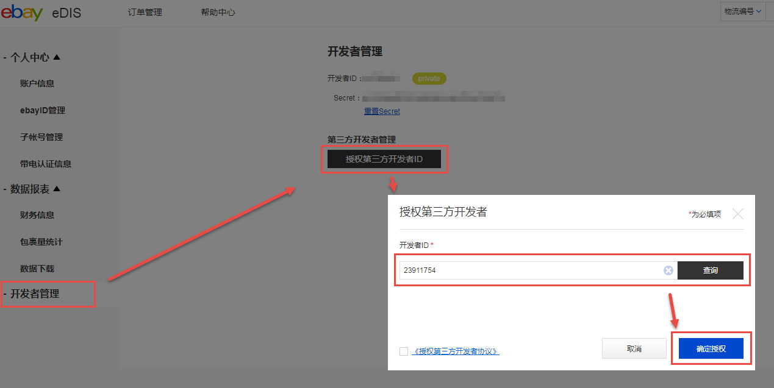The height and width of the screenshot is (388, 774).
Task: Check the 授权第三方开发者协议 agreement checkbox
Action: click(x=404, y=351)
